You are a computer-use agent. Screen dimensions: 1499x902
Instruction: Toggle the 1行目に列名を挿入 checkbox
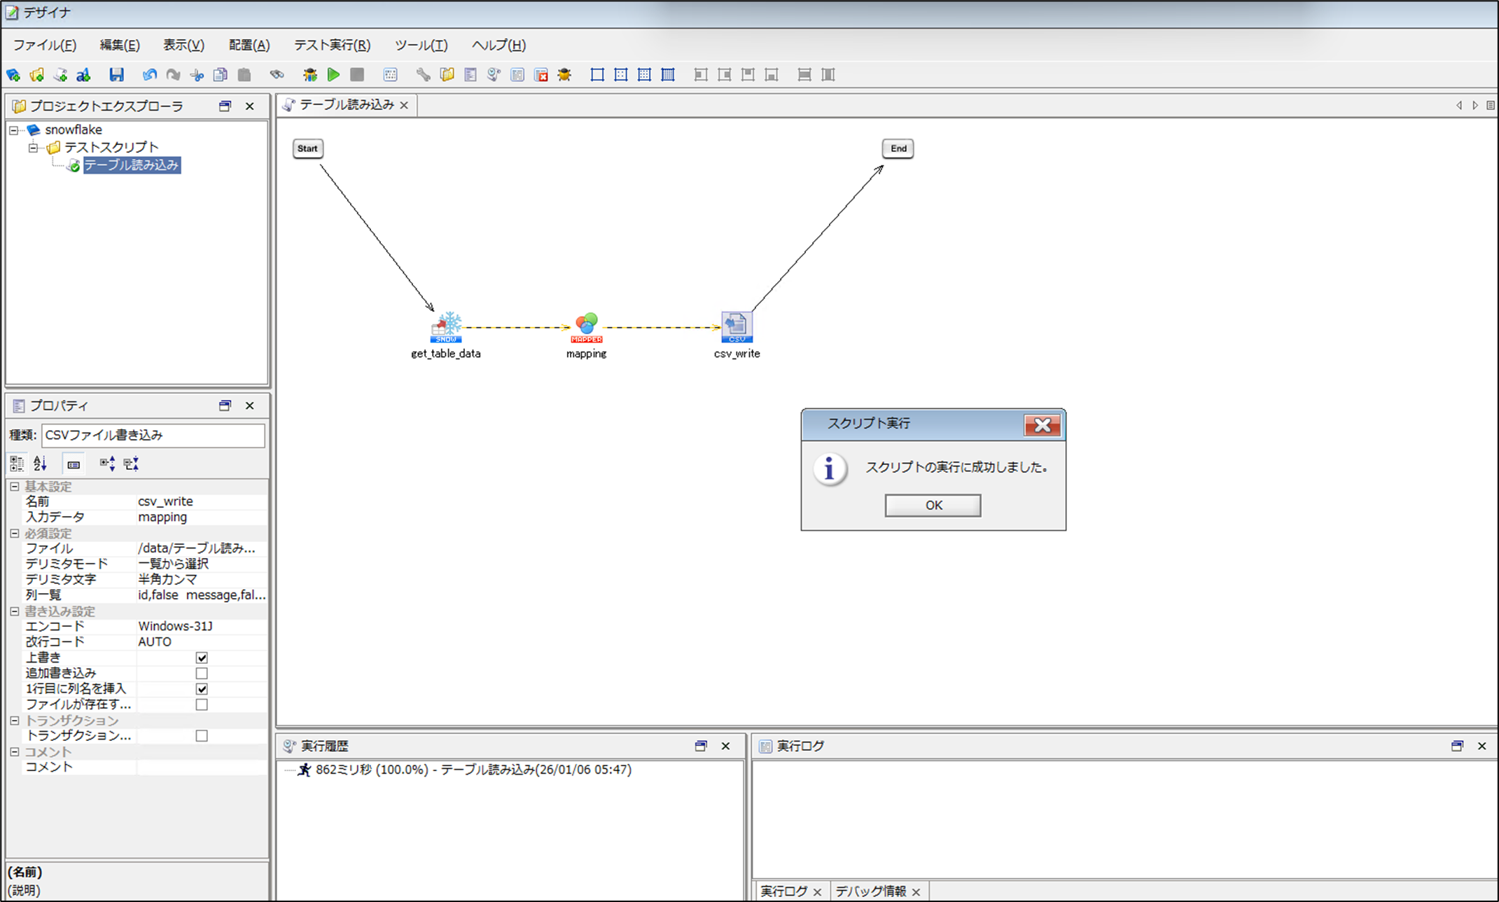pos(202,689)
